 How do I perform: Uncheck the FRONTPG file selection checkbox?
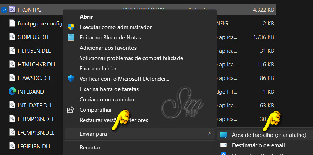4,10
